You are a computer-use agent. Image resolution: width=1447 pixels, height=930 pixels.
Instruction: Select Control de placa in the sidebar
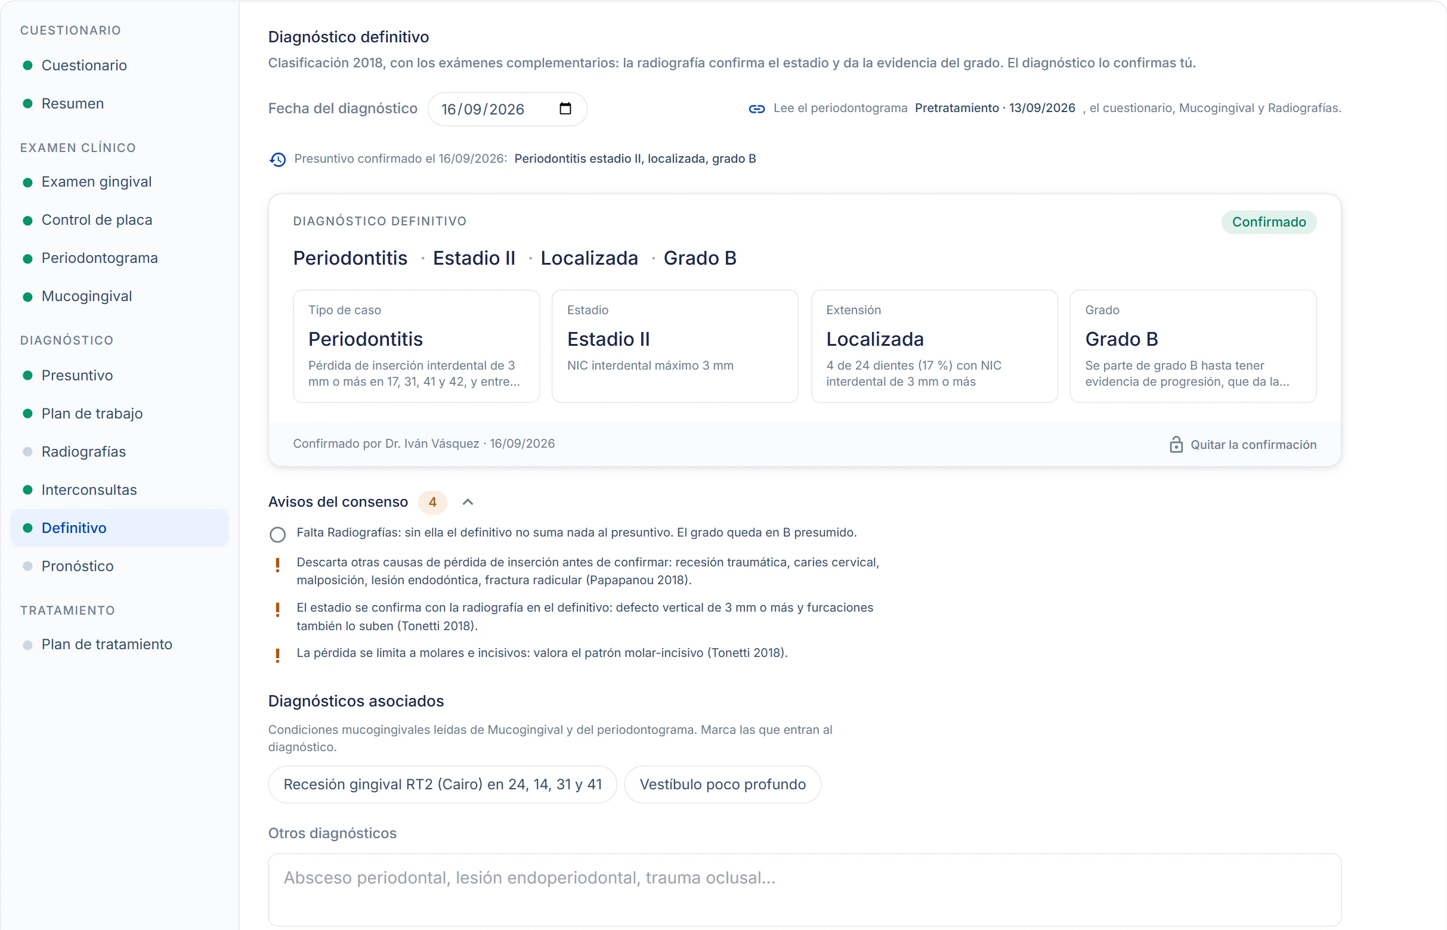[119, 220]
